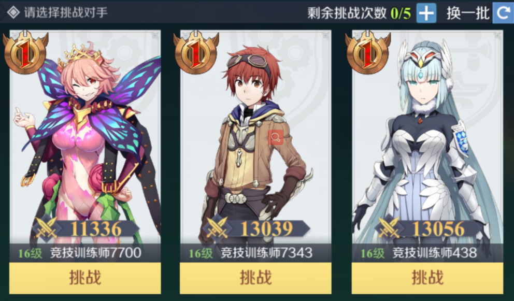
Task: Click the crossed swords icon beside 13056
Action: pyautogui.click(x=389, y=228)
